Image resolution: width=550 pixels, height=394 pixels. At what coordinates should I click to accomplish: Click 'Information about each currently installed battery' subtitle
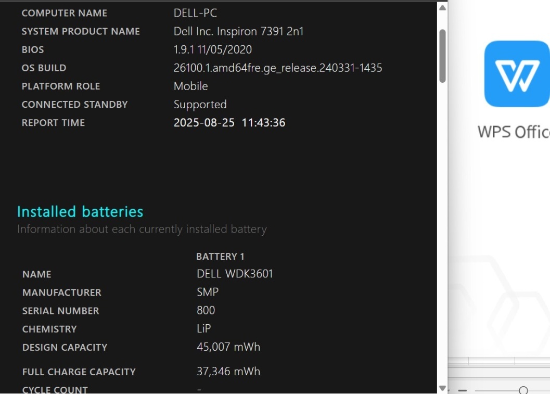(x=142, y=229)
